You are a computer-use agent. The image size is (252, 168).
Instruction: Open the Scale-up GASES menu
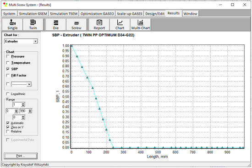point(130,14)
